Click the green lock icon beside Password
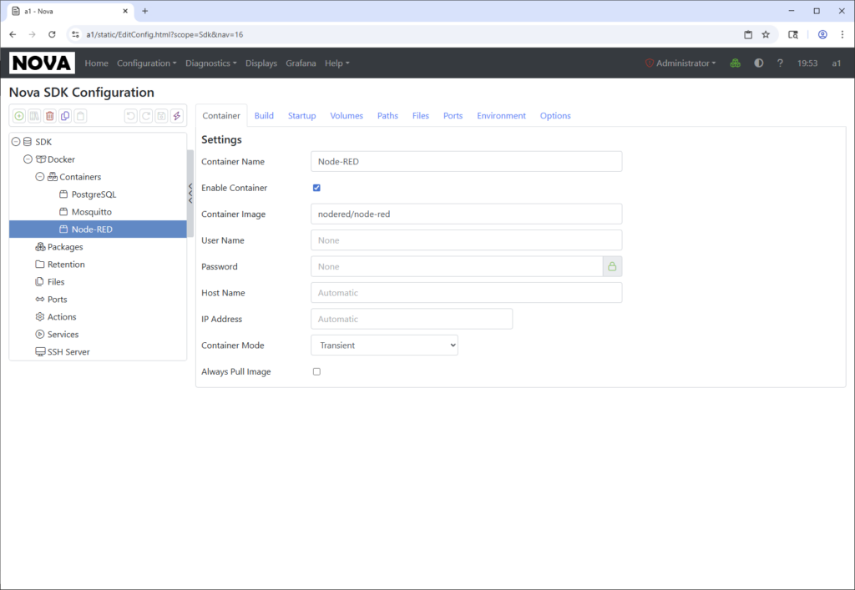The height and width of the screenshot is (590, 855). 612,266
